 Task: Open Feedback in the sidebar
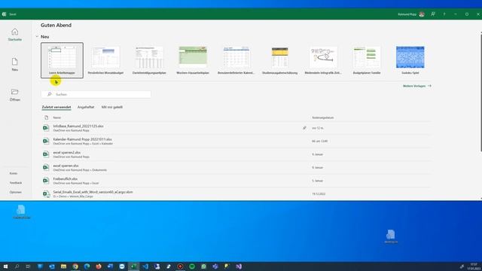(x=16, y=182)
